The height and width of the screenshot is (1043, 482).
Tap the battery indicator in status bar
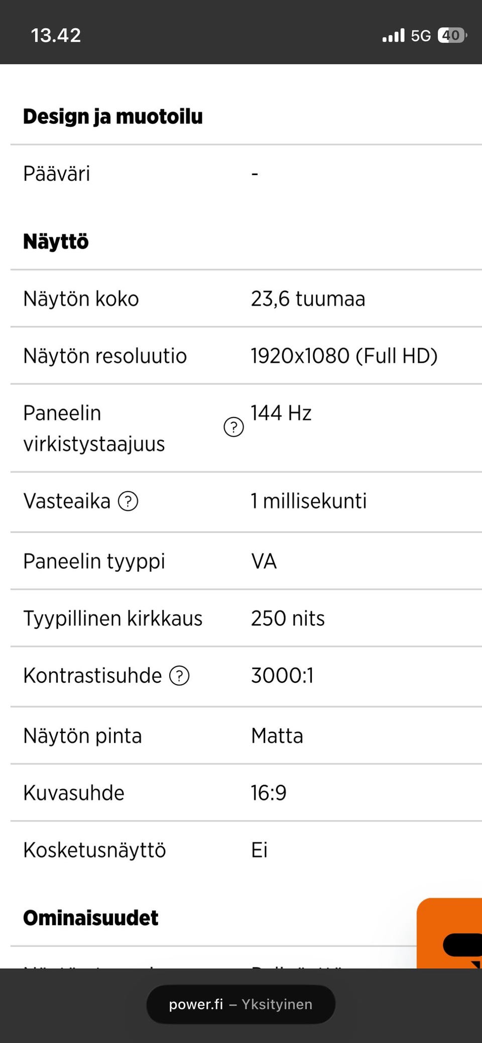click(x=452, y=36)
